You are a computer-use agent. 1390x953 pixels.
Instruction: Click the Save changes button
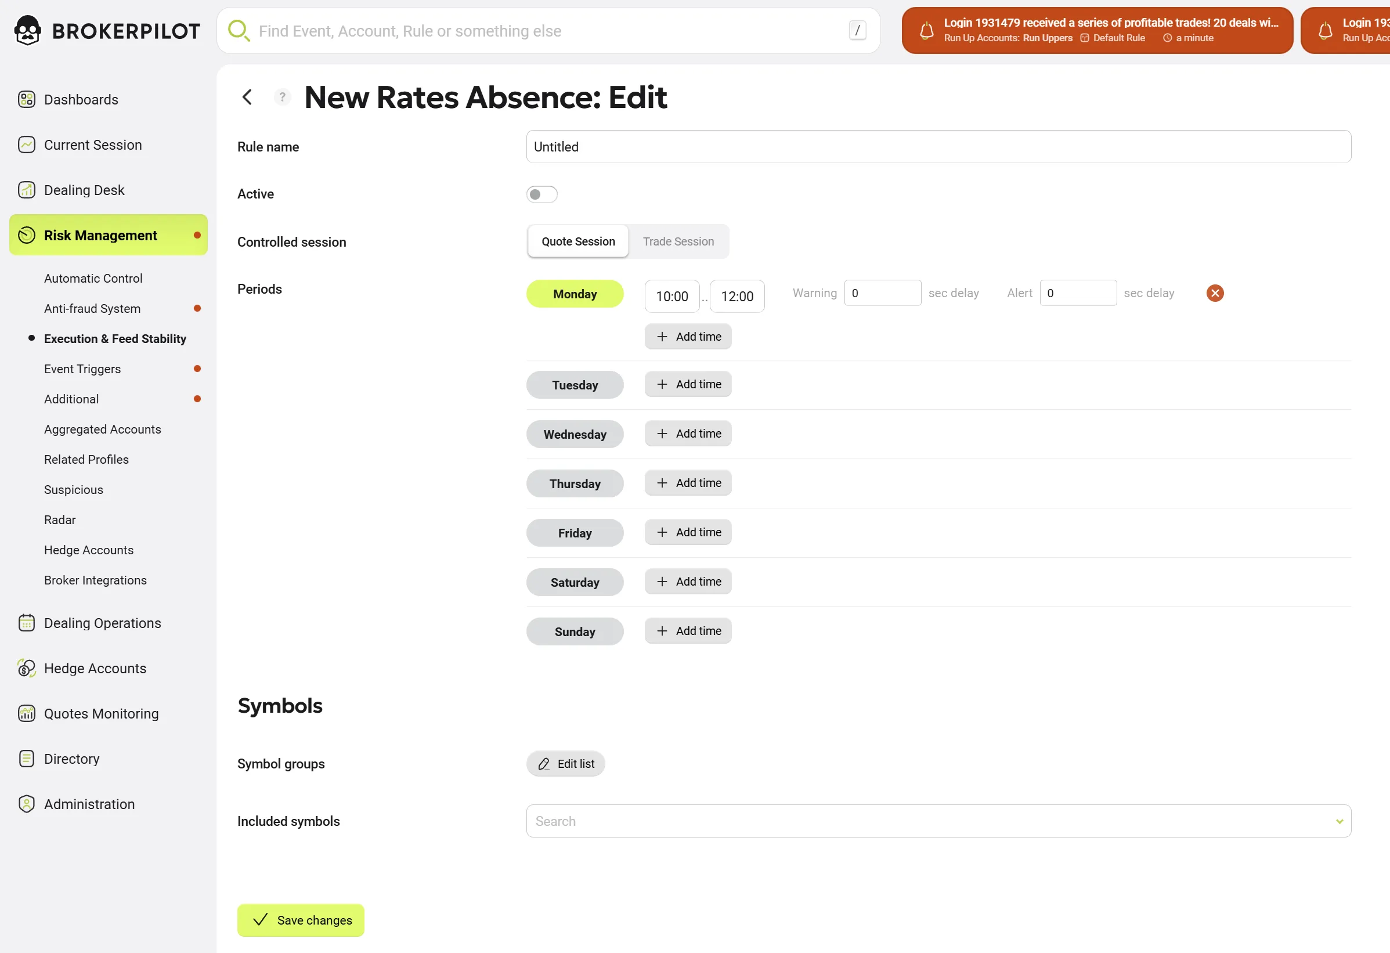pyautogui.click(x=300, y=920)
